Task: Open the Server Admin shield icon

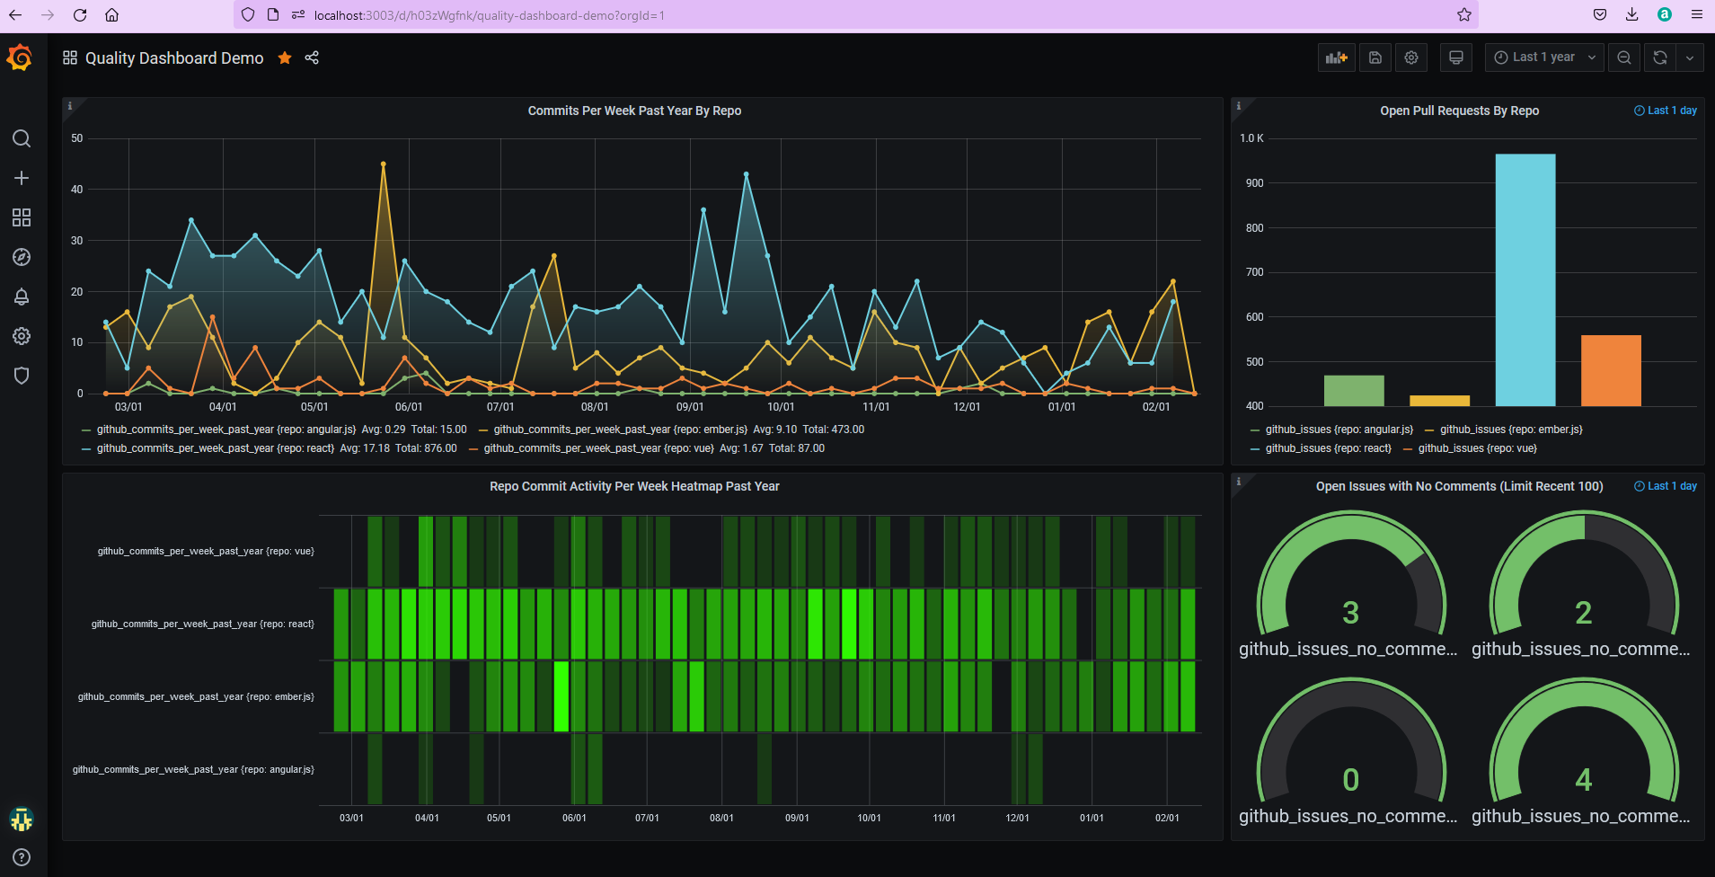Action: tap(22, 376)
